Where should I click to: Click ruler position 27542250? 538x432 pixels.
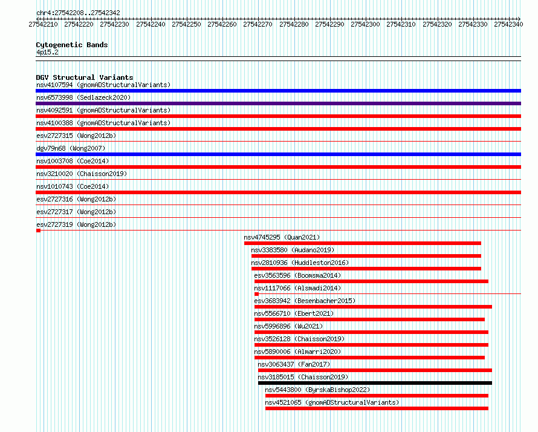click(186, 24)
